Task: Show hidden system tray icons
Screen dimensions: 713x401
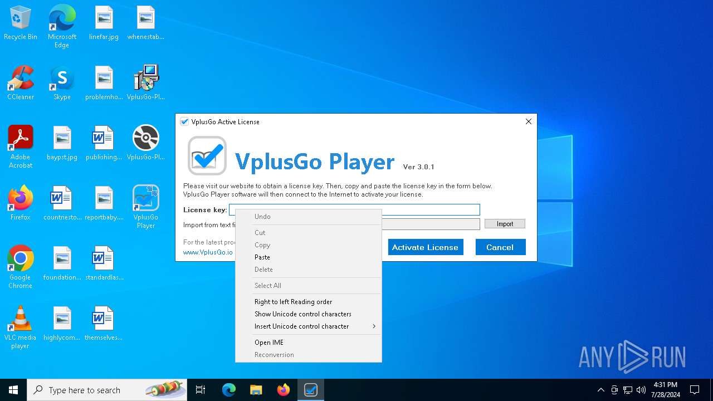Action: [x=600, y=390]
